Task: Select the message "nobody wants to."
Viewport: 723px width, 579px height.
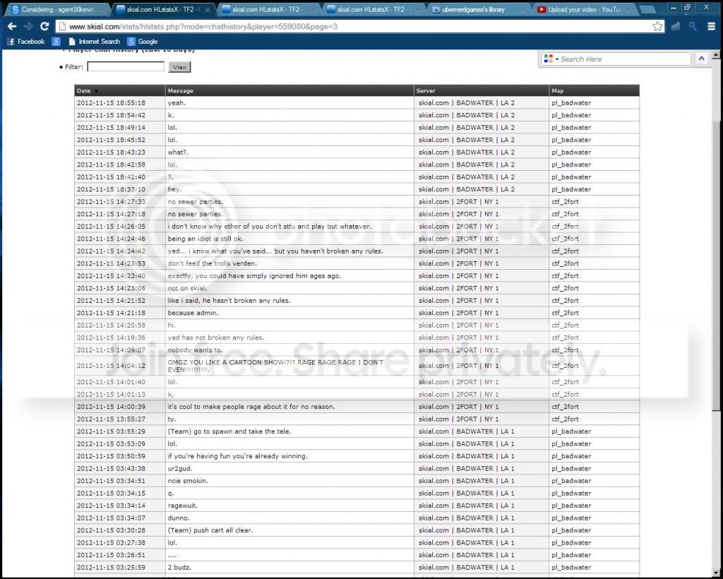Action: (x=195, y=350)
